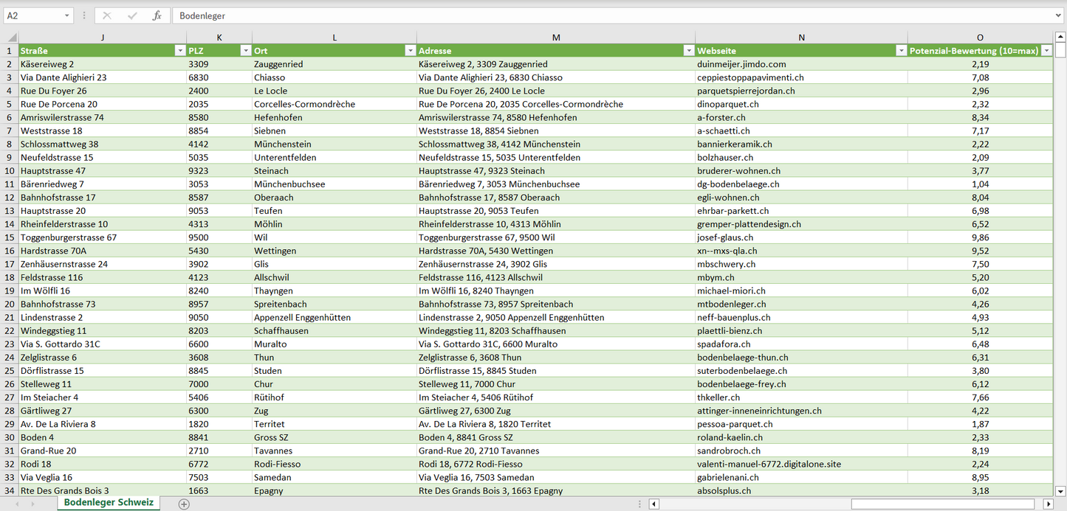Open the Ort column filter dropdown
Image resolution: width=1067 pixels, height=511 pixels.
[410, 51]
